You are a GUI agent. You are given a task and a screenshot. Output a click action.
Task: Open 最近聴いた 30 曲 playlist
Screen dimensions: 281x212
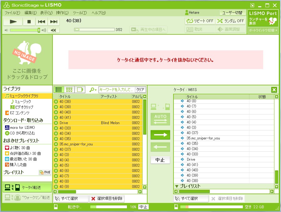21,159
